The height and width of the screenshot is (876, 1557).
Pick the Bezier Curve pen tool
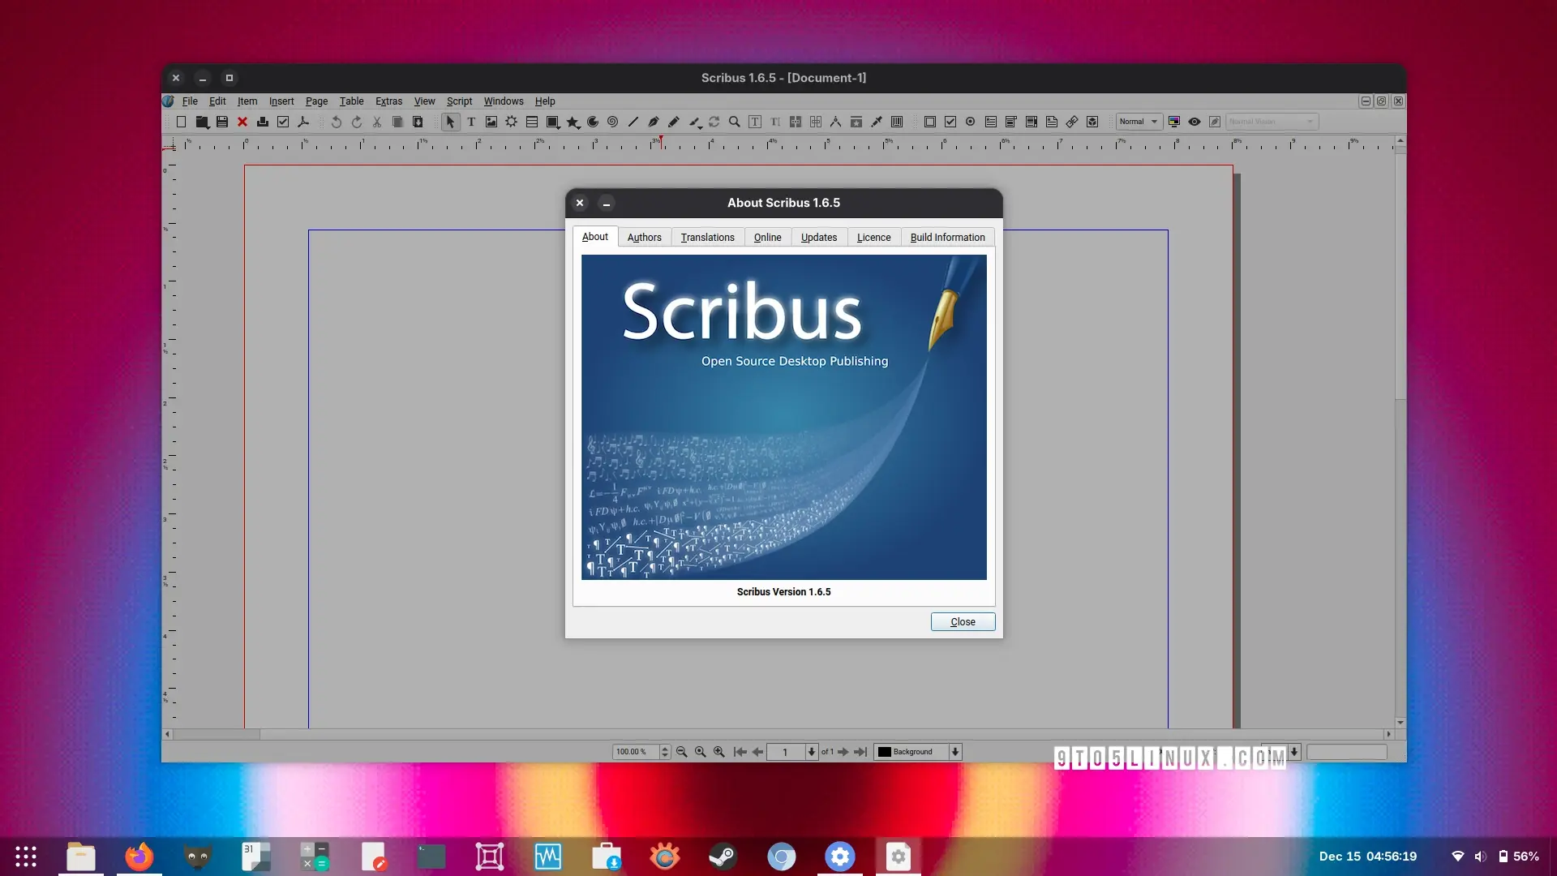pyautogui.click(x=654, y=122)
